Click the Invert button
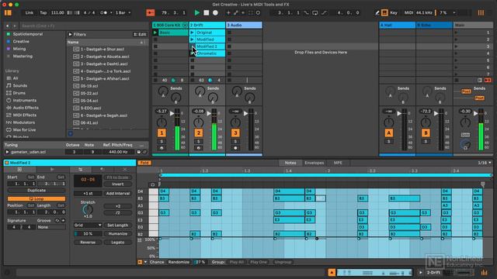The image size is (497, 279). click(117, 184)
